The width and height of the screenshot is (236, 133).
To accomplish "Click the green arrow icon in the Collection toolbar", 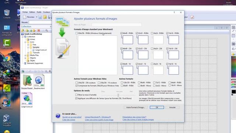I will click(31, 30).
